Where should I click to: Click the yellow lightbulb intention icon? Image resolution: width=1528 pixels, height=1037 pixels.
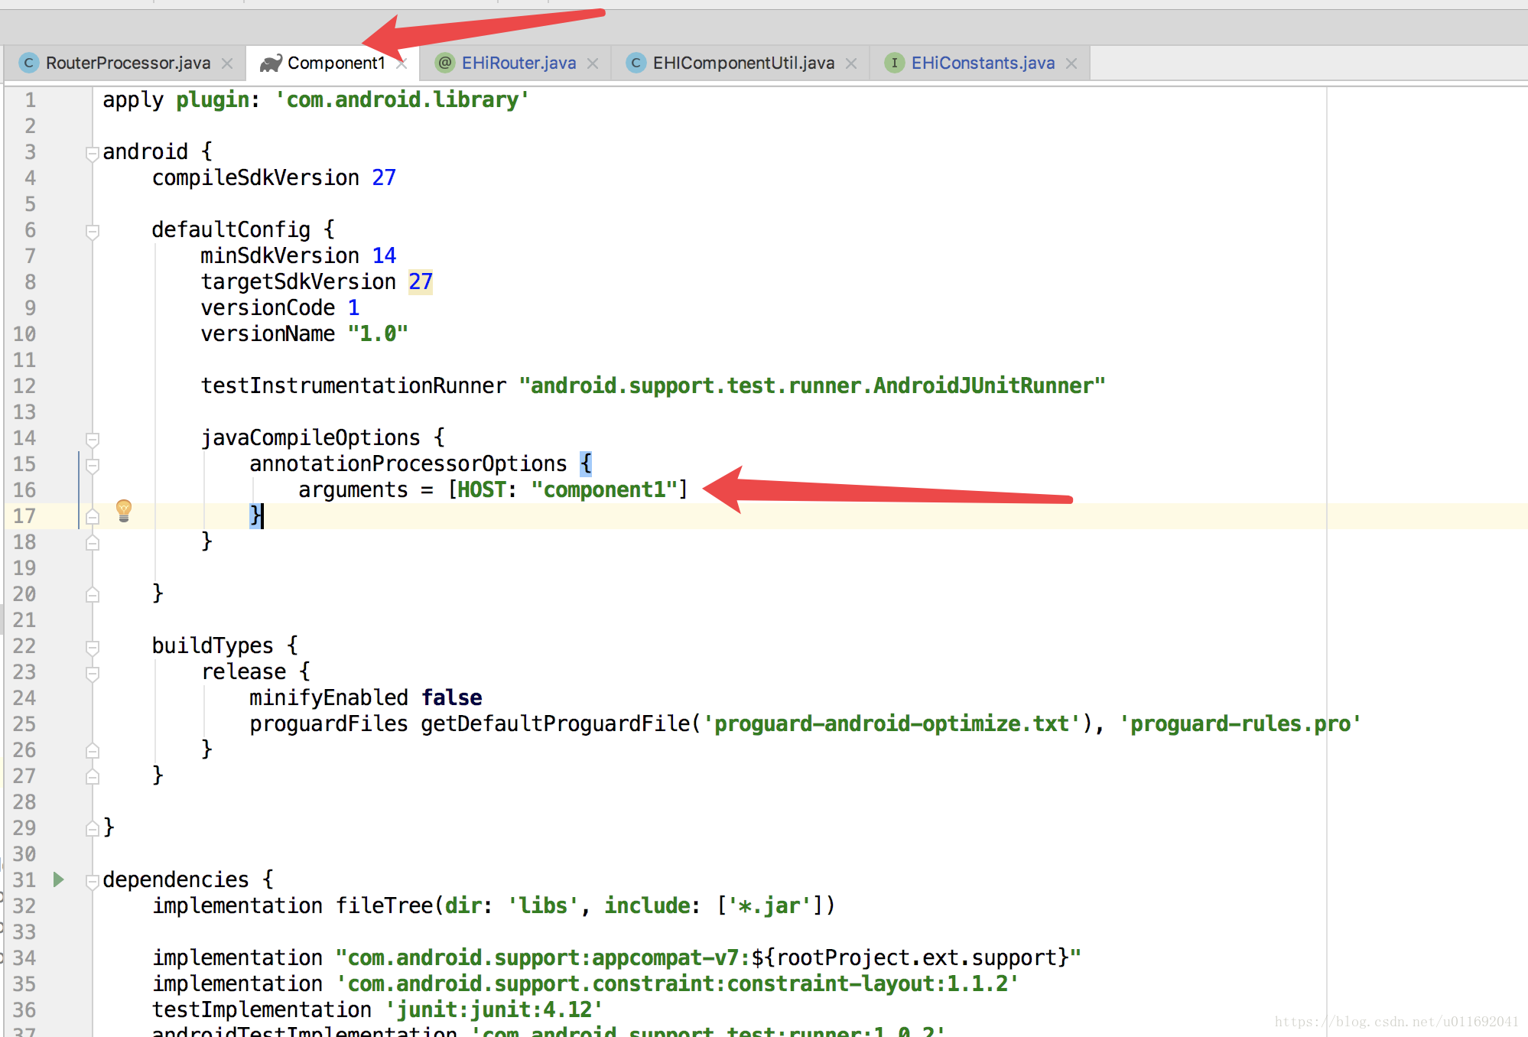pyautogui.click(x=124, y=511)
